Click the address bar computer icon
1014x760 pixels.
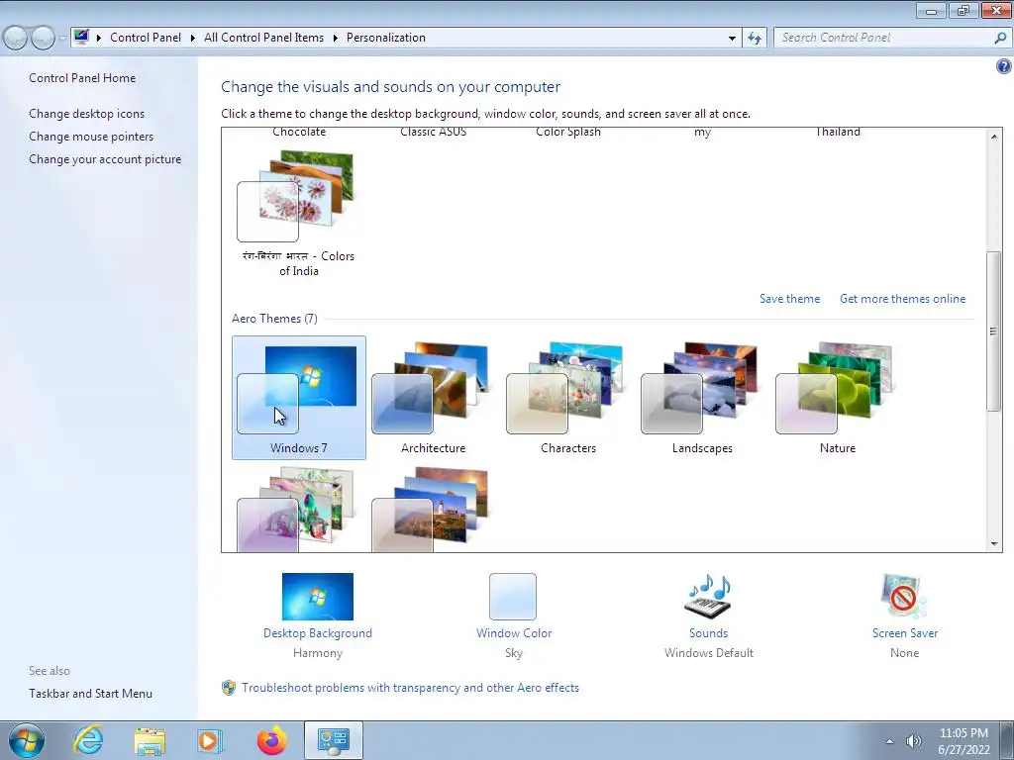coord(81,37)
